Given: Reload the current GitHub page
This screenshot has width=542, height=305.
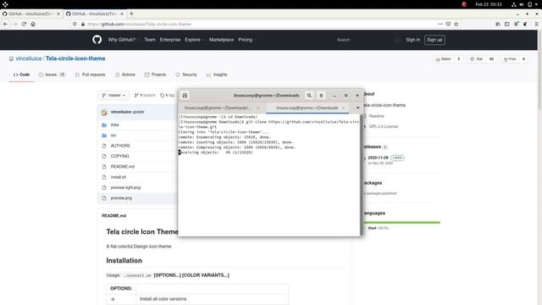Looking at the screenshot, I should (x=24, y=24).
